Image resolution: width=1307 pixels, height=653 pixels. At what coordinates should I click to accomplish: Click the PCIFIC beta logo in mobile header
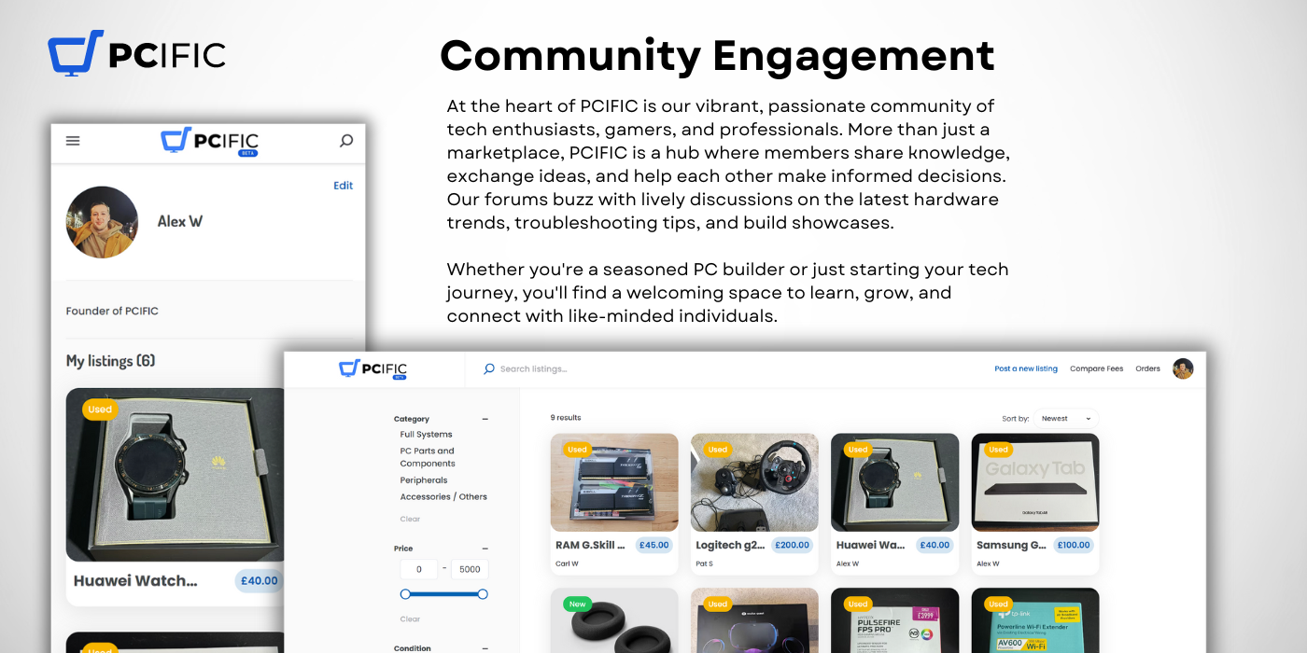(x=210, y=141)
